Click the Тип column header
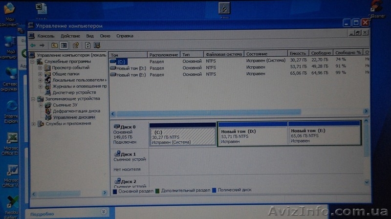The image size is (391, 219). point(192,54)
